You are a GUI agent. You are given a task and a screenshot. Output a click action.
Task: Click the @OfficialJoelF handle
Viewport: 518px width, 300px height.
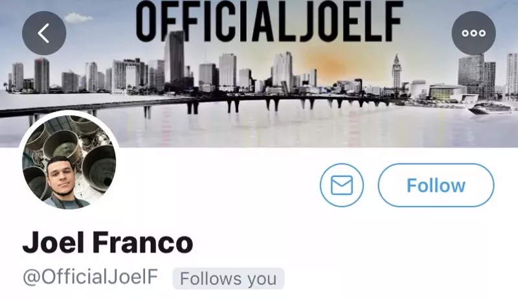90,277
